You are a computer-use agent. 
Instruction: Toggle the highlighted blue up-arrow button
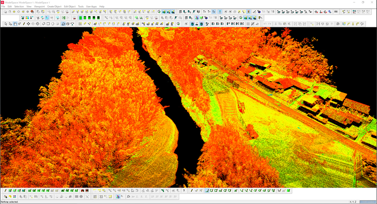click(x=220, y=11)
